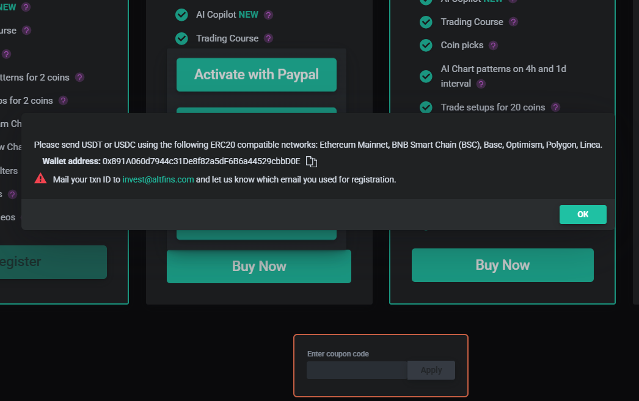The height and width of the screenshot is (401, 639).
Task: Click help icon for Trade setups for 20 coins
Action: [555, 107]
